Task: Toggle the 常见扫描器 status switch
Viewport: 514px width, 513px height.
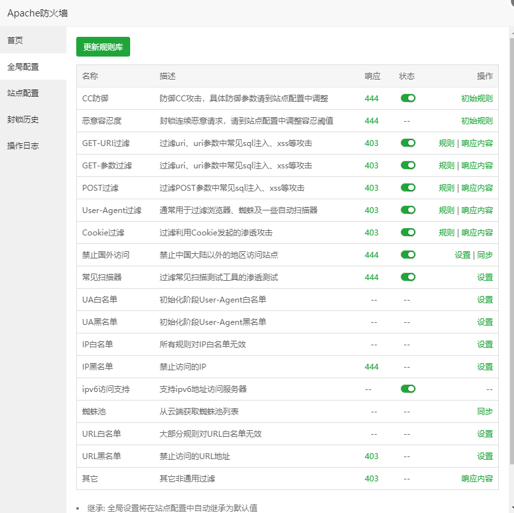Action: click(x=408, y=277)
